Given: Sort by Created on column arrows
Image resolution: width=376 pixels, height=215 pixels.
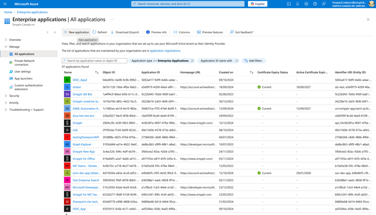Looking at the screenshot, I should pos(251,72).
